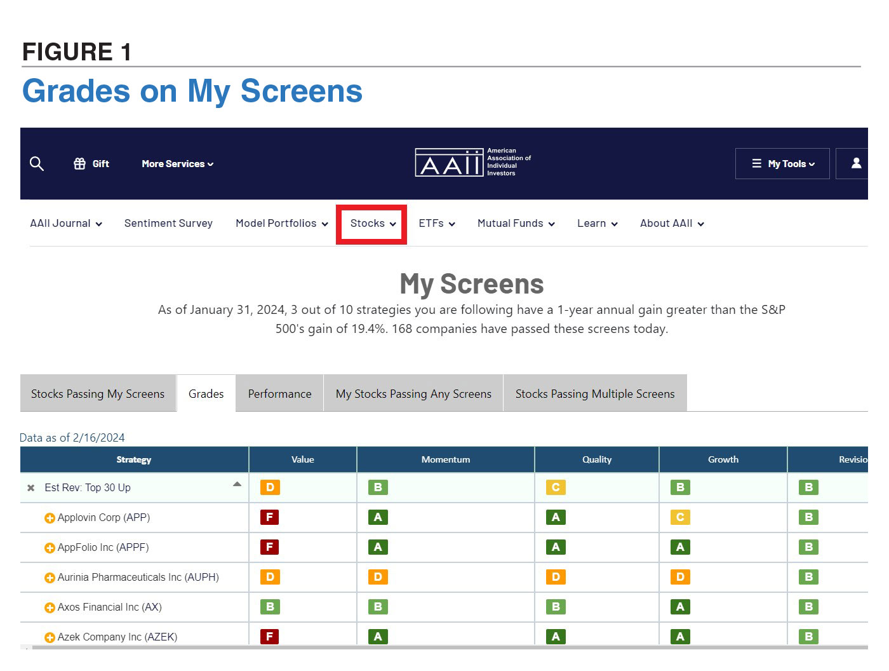The height and width of the screenshot is (671, 889).
Task: Open Azek Company Inc (AZEK) link
Action: coord(117,637)
